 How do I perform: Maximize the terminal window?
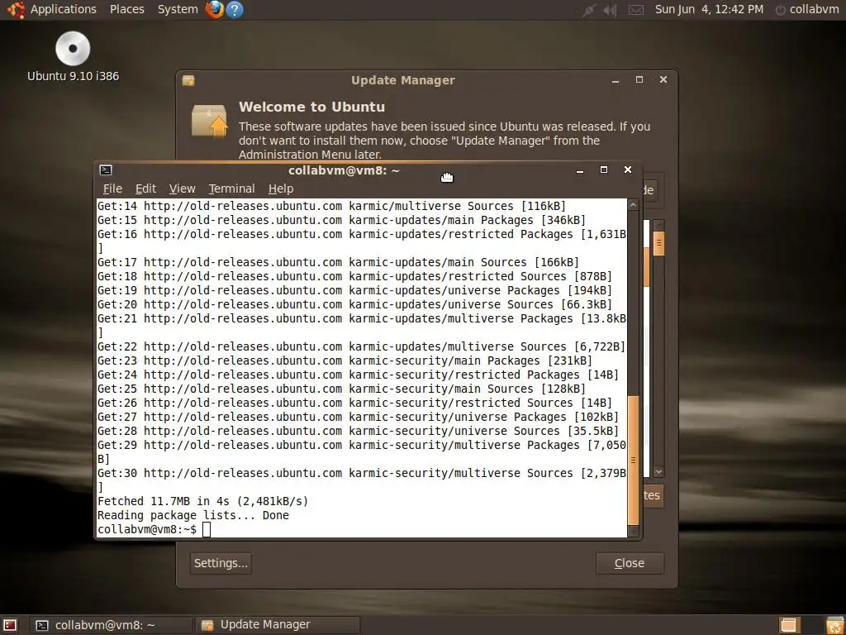click(x=604, y=169)
